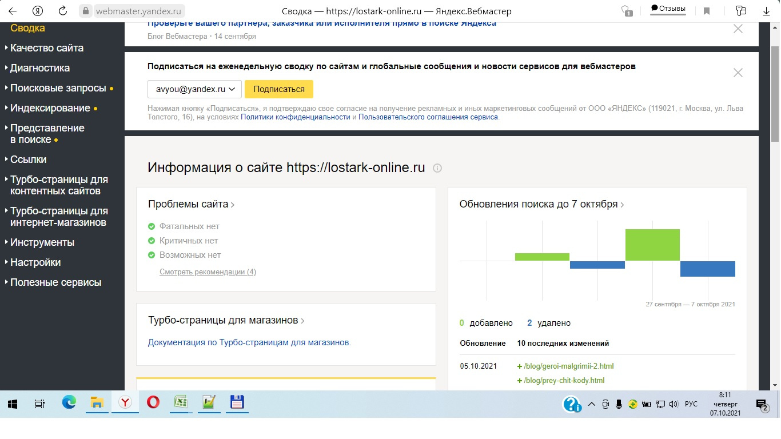Screen dimensions: 781x439
Task: Click the rightmost blue bar in the chart
Action: pyautogui.click(x=708, y=269)
